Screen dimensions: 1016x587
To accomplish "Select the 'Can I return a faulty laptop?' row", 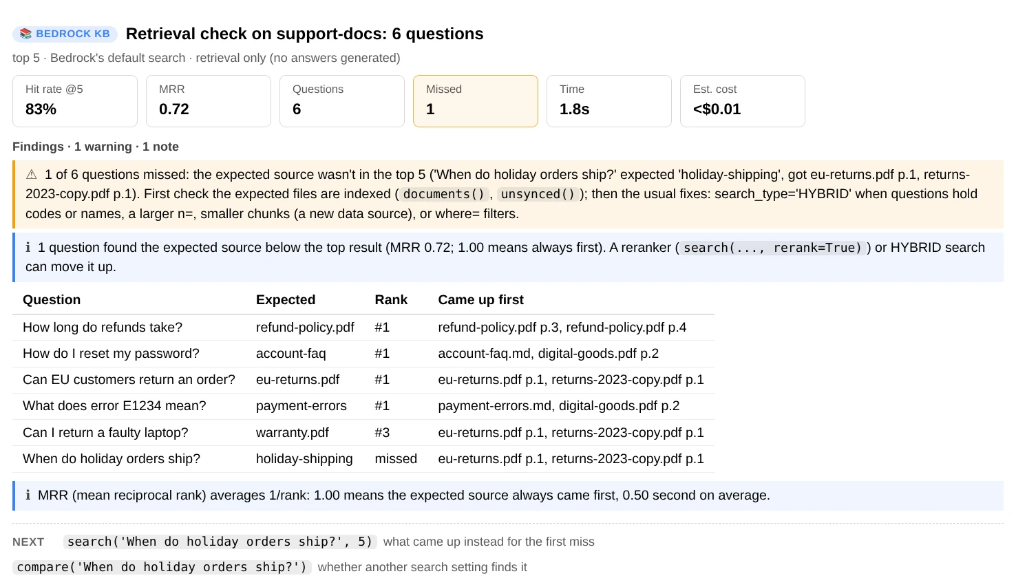I will click(x=363, y=433).
